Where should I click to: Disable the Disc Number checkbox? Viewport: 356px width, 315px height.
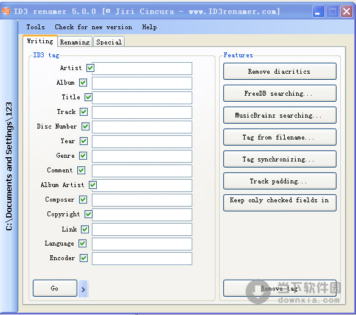(x=86, y=126)
